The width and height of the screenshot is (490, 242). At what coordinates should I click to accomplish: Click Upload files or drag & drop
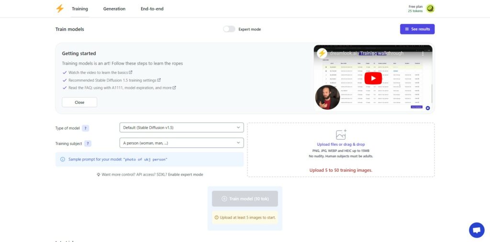tap(341, 145)
